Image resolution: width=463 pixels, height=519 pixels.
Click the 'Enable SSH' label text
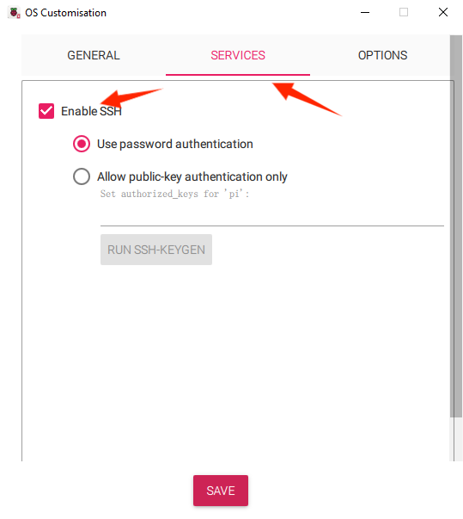pyautogui.click(x=91, y=111)
